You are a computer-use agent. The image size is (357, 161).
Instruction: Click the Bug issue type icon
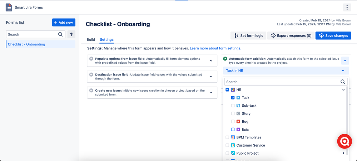pyautogui.click(x=238, y=122)
